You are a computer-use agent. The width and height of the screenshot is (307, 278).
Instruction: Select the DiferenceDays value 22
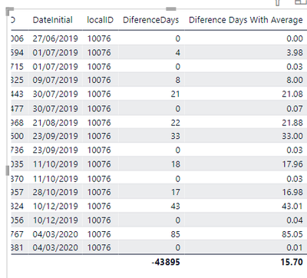click(175, 123)
